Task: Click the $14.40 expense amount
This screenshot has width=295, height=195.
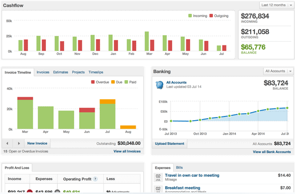Action: pyautogui.click(x=284, y=175)
